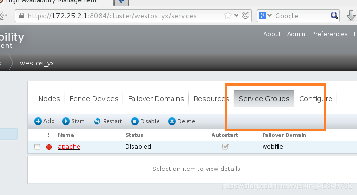The width and height of the screenshot is (357, 195).
Task: Toggle the Autostart checkbox for apache
Action: 225,147
